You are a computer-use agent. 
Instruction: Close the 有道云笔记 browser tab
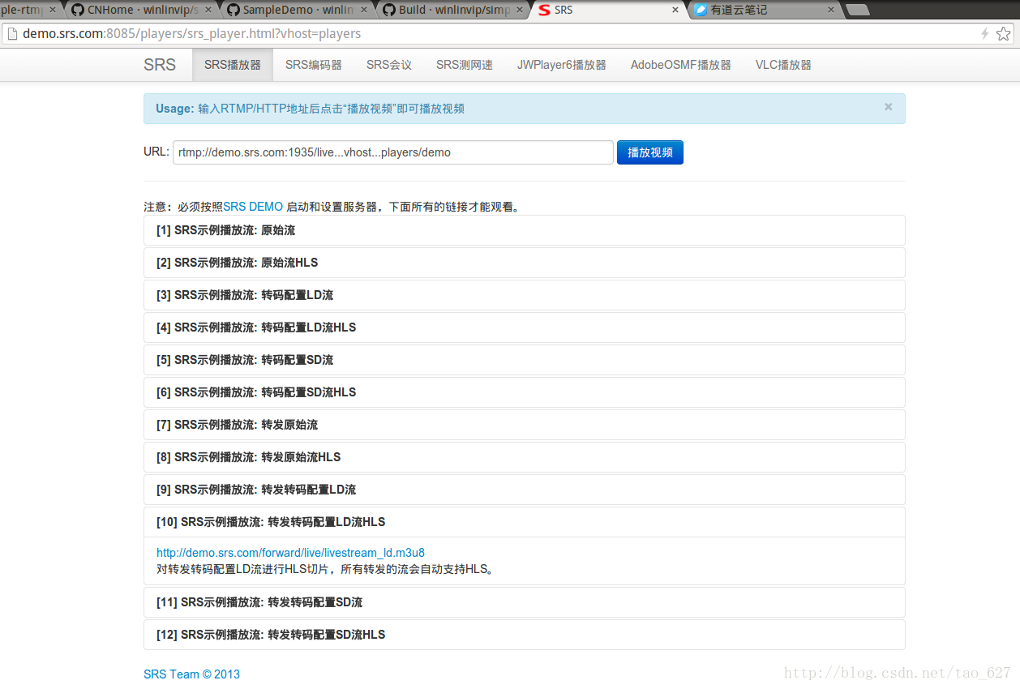click(831, 10)
